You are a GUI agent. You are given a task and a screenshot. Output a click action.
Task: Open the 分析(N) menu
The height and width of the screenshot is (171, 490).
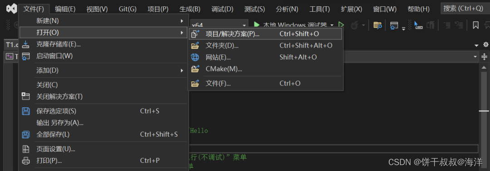pos(287,9)
